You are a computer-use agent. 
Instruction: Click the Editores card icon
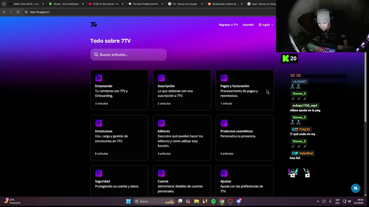pyautogui.click(x=161, y=123)
